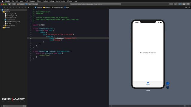Click the 75% zoom level in canvas
This screenshot has width=191, height=107.
click(x=185, y=106)
